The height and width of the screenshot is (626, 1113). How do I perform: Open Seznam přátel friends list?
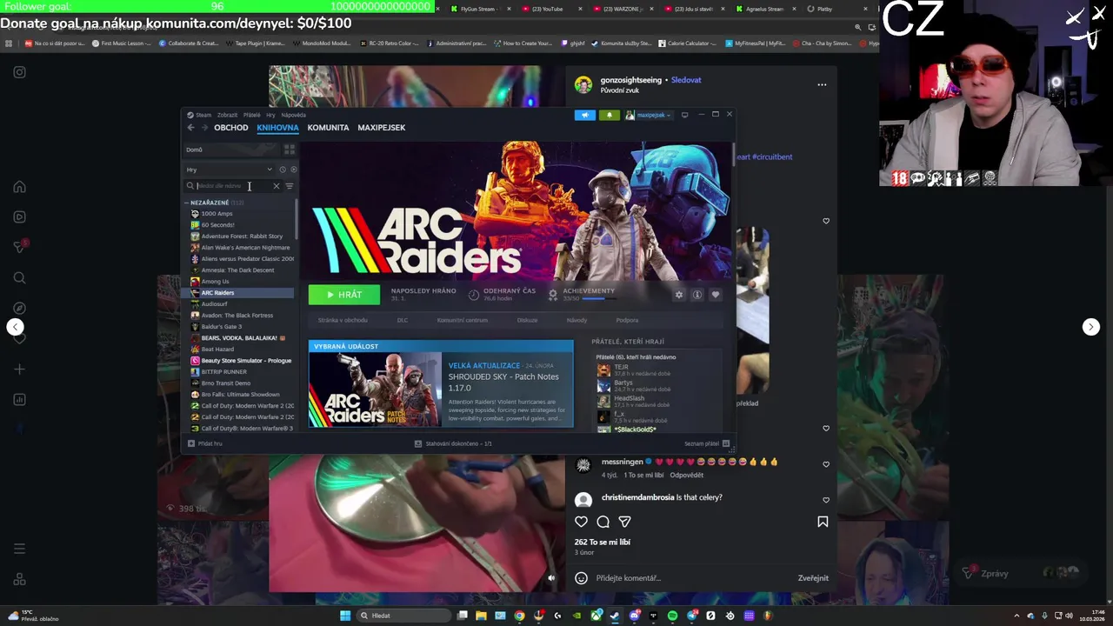pyautogui.click(x=707, y=443)
